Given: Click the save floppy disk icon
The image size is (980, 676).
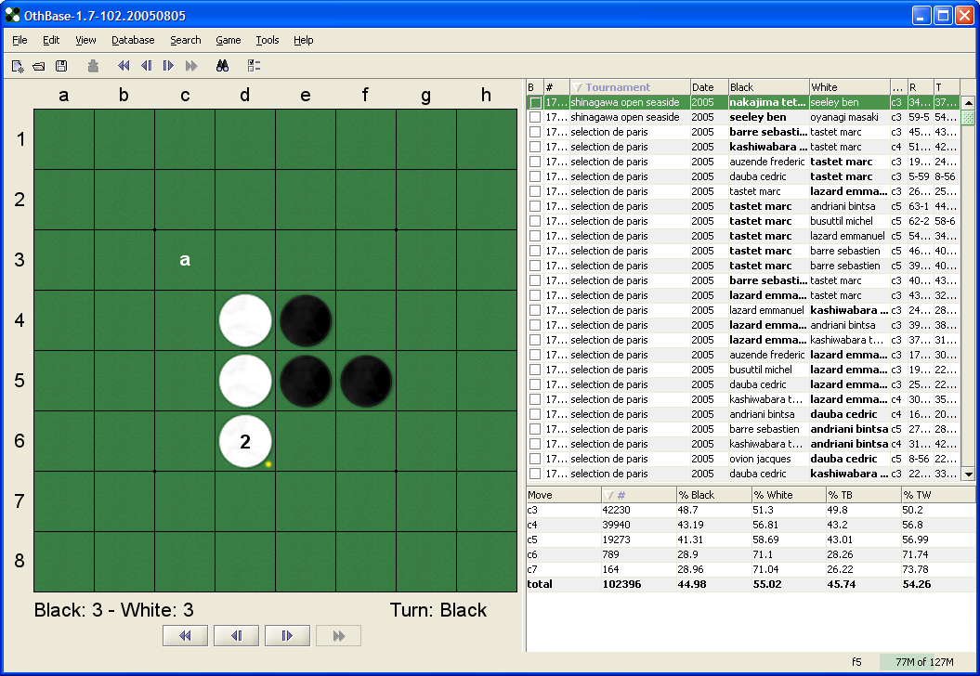Looking at the screenshot, I should click(x=61, y=66).
